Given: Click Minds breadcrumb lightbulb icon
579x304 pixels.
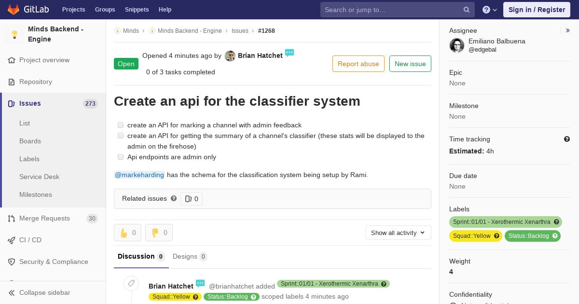Looking at the screenshot, I should coord(117,30).
